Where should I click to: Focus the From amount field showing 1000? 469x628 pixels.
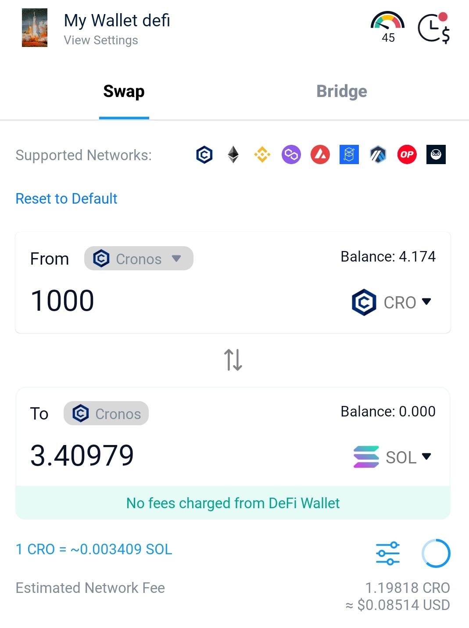175,301
